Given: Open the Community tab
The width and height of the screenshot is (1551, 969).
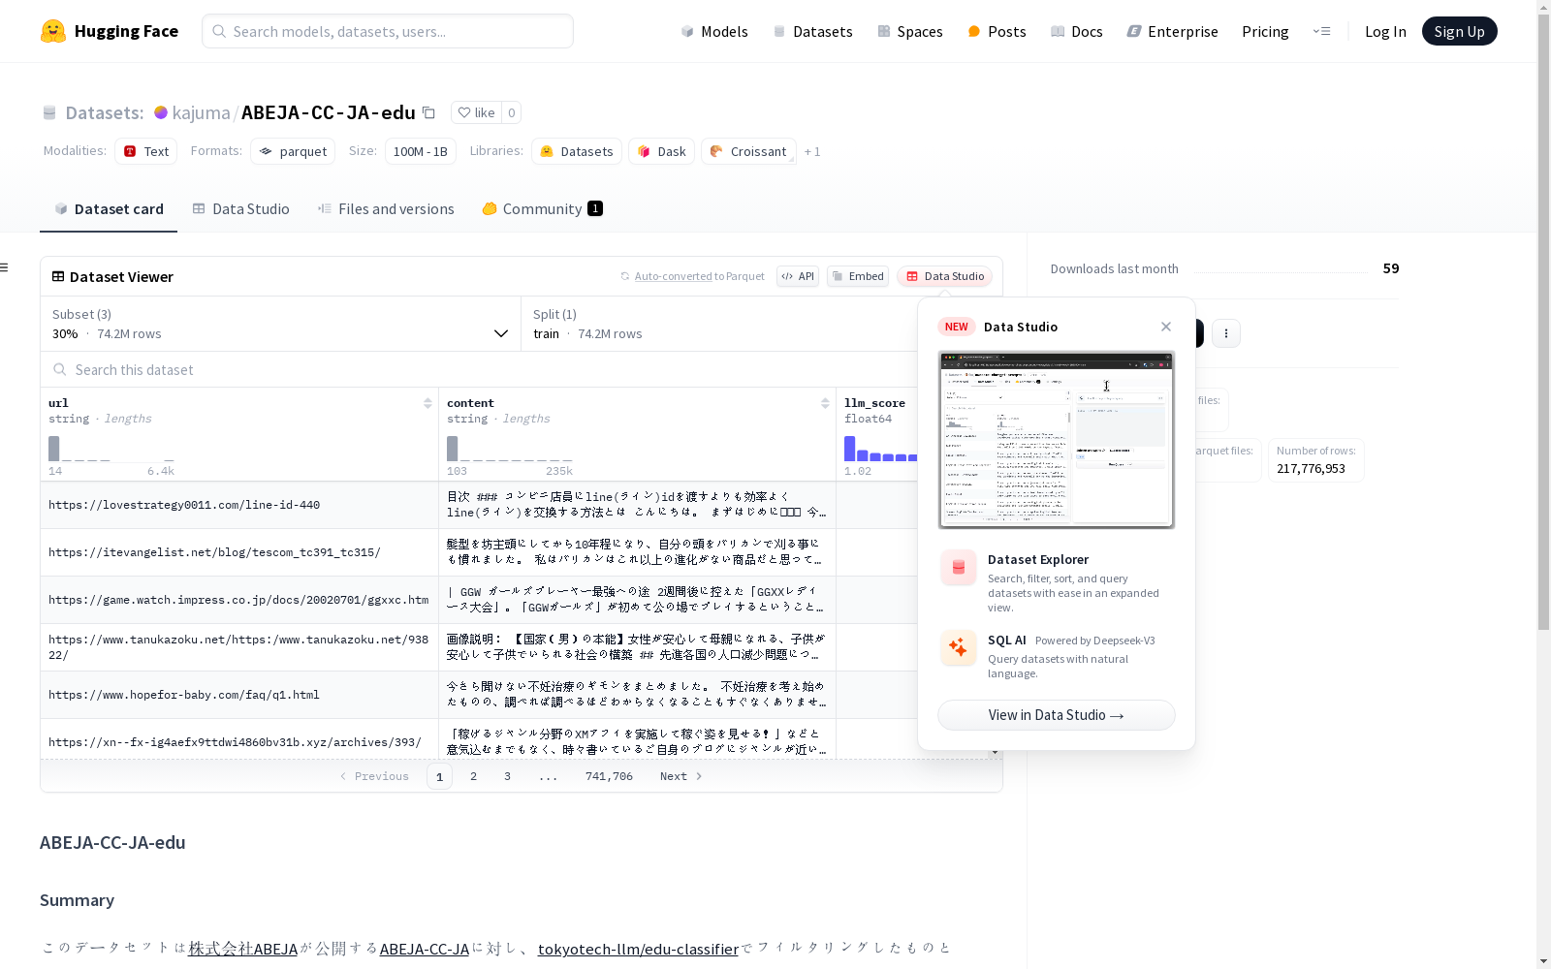Looking at the screenshot, I should click(x=542, y=208).
